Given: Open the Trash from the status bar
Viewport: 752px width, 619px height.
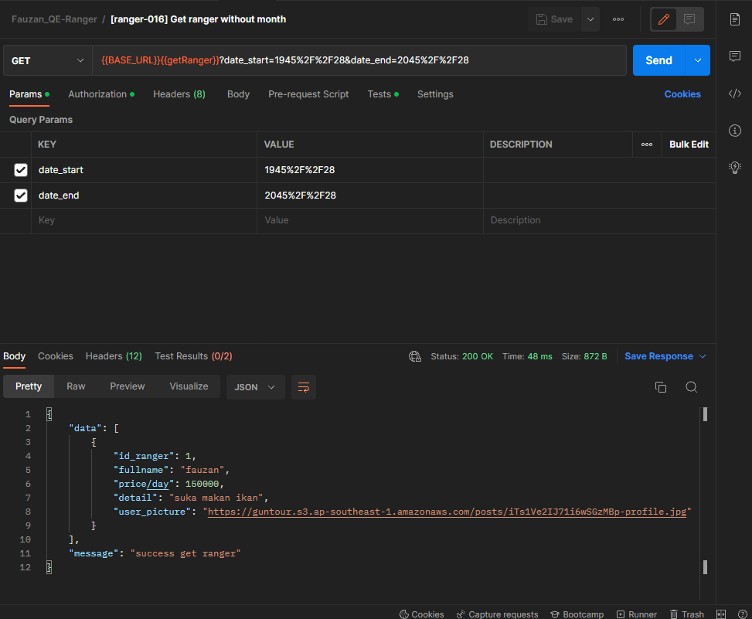Looking at the screenshot, I should (x=687, y=614).
